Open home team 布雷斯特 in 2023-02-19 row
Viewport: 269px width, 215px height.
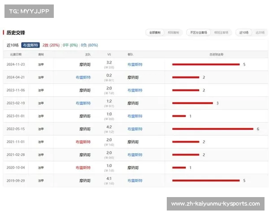click(83, 103)
